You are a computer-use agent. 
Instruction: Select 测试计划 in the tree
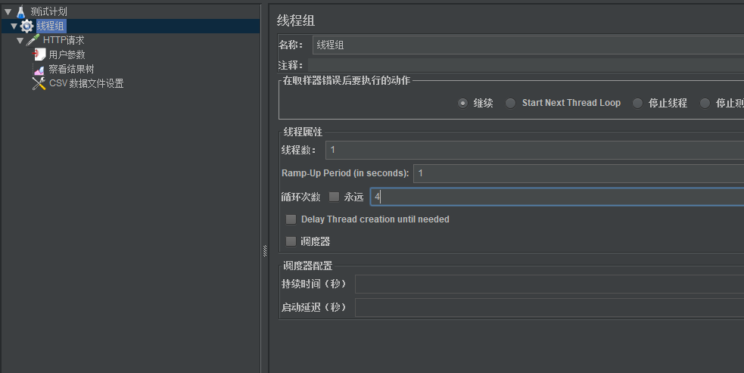point(49,11)
